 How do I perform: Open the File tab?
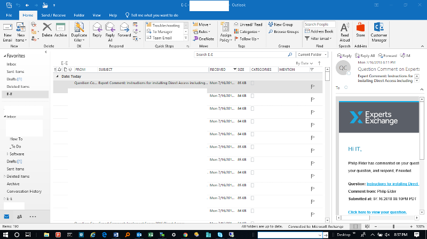coord(9,15)
